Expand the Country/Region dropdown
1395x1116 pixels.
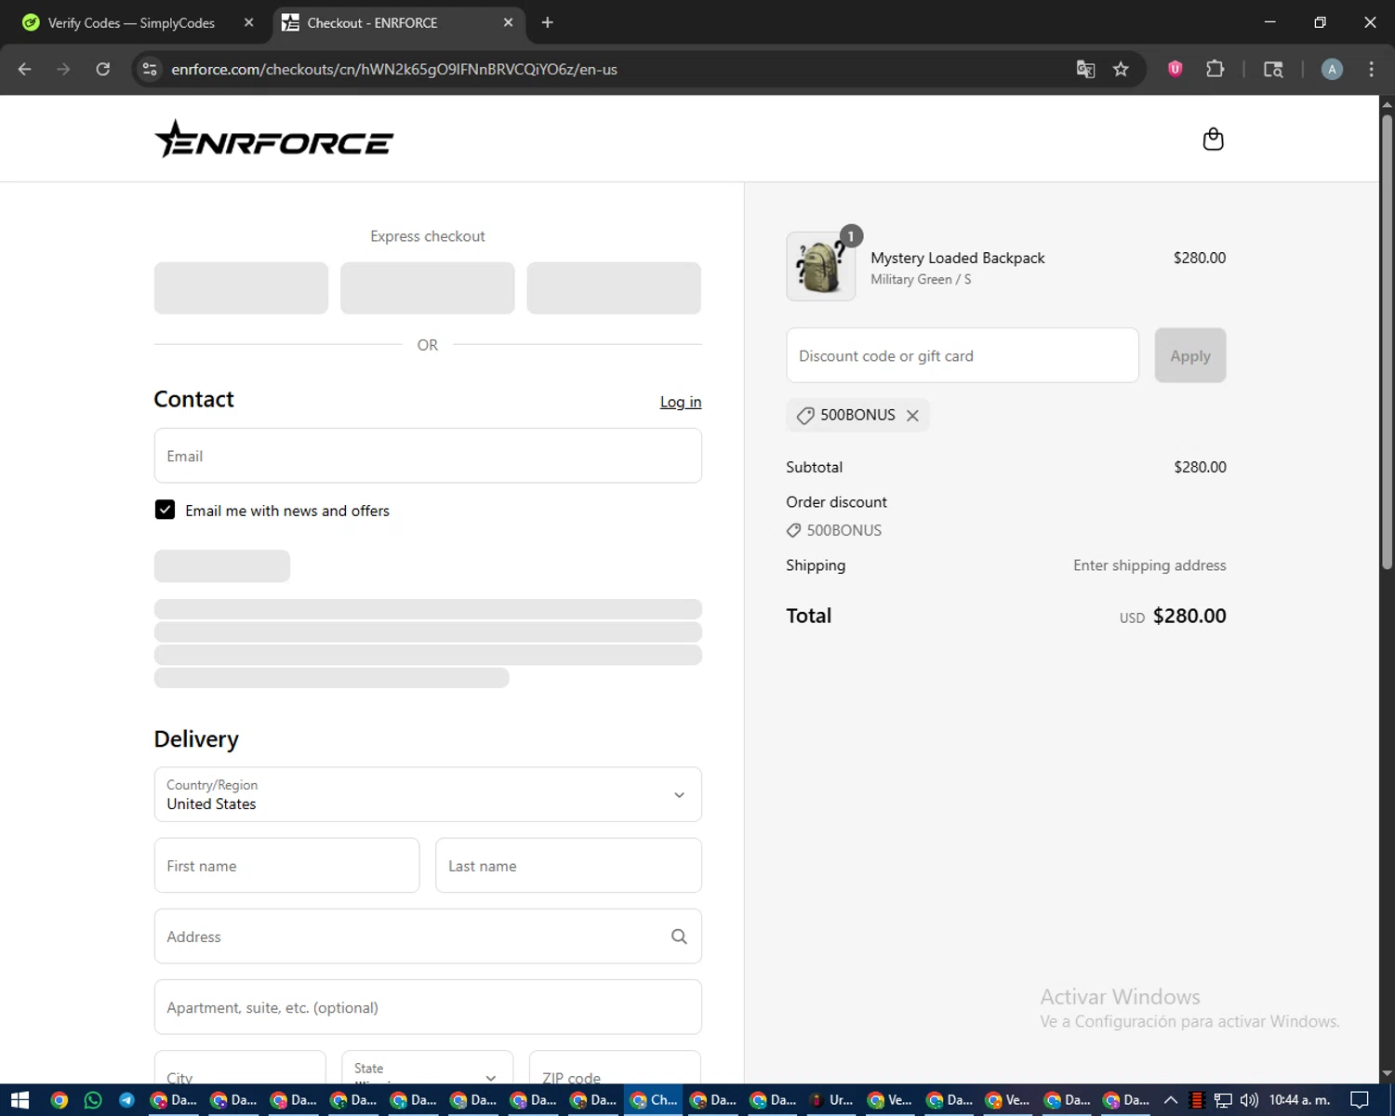click(428, 794)
